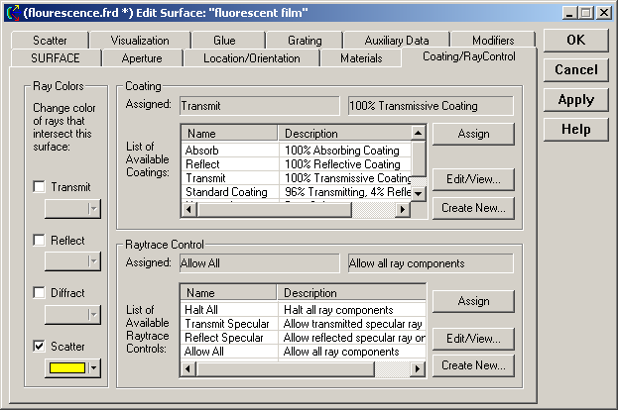Uncheck the Scatter ray color checkbox
Screen dimensions: 618x410
pos(40,347)
